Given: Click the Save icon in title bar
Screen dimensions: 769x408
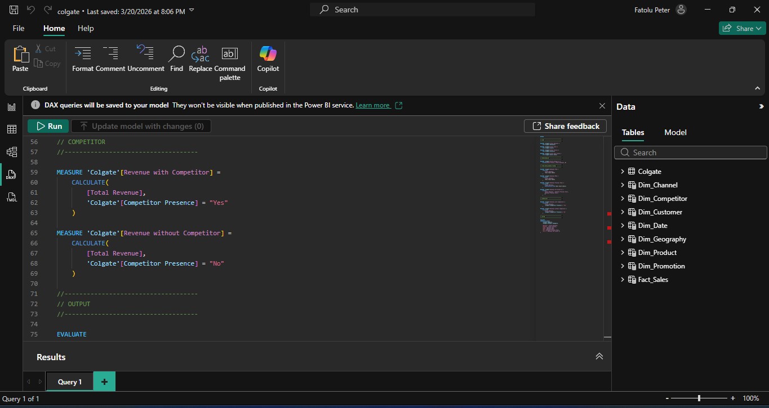Looking at the screenshot, I should (14, 10).
